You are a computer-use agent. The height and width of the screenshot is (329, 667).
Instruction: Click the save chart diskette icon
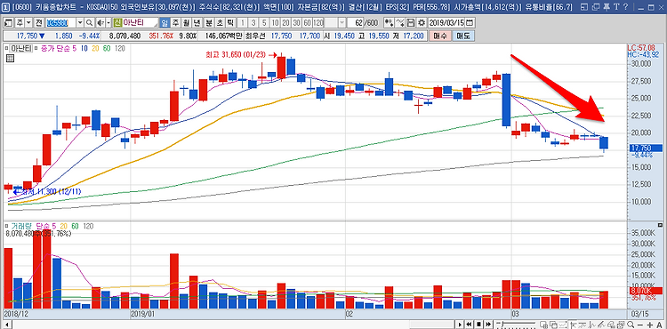tap(411, 22)
